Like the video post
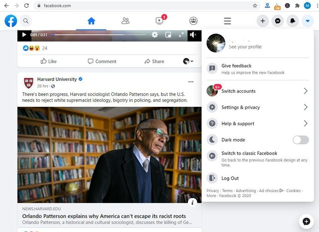Screen dimensions: 319x232 pyautogui.click(x=49, y=61)
